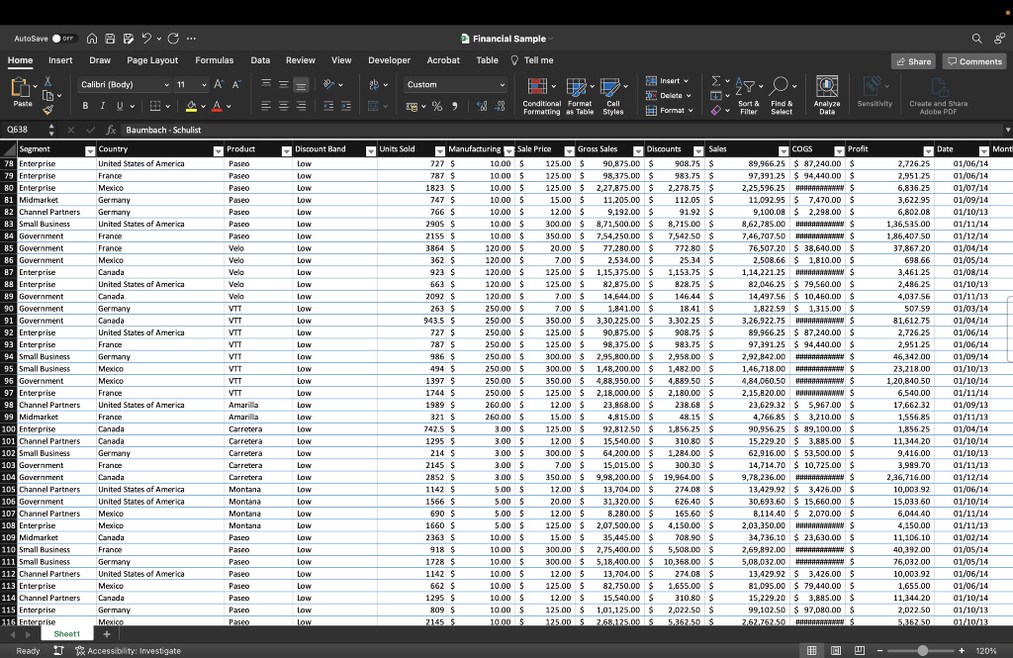Toggle the AutoSave switch

64,39
